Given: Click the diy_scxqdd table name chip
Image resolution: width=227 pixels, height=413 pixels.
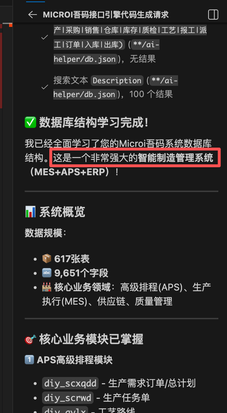Looking at the screenshot, I should click(70, 383).
